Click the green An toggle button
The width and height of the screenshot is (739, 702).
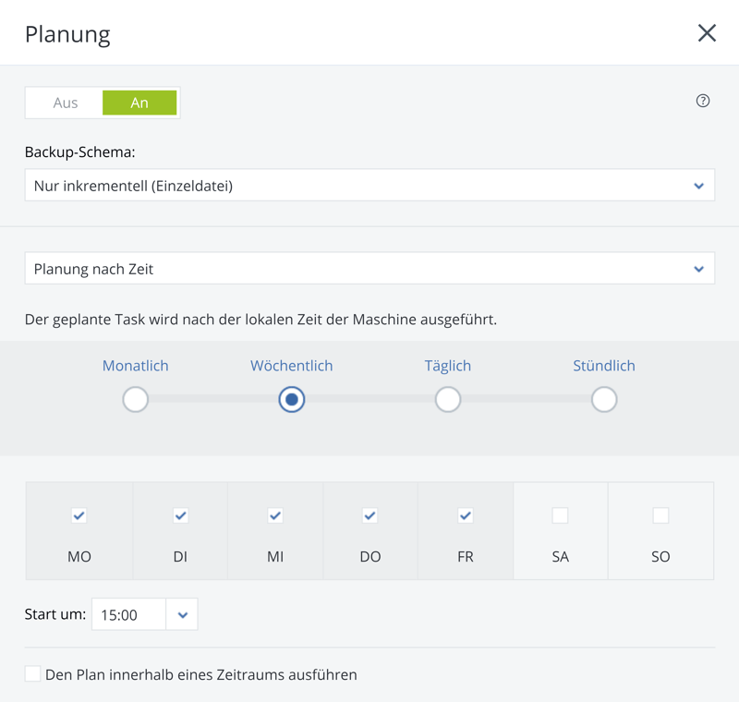pyautogui.click(x=139, y=103)
